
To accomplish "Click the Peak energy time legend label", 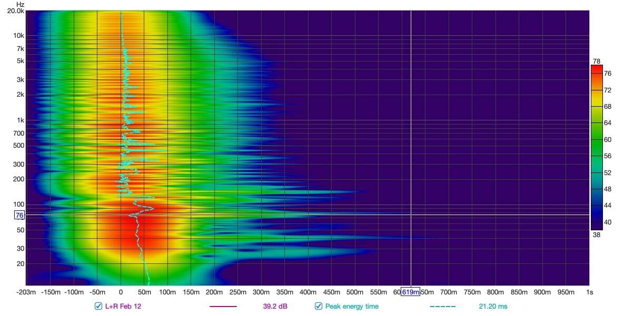I will coord(352,306).
